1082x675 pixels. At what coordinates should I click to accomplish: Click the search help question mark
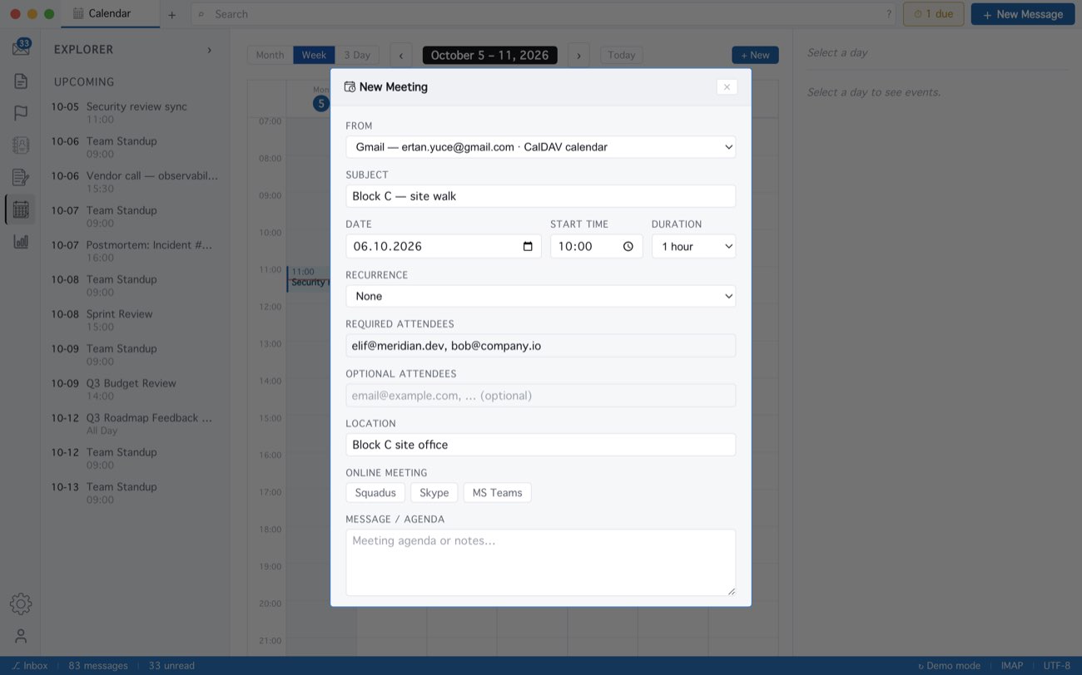click(889, 14)
